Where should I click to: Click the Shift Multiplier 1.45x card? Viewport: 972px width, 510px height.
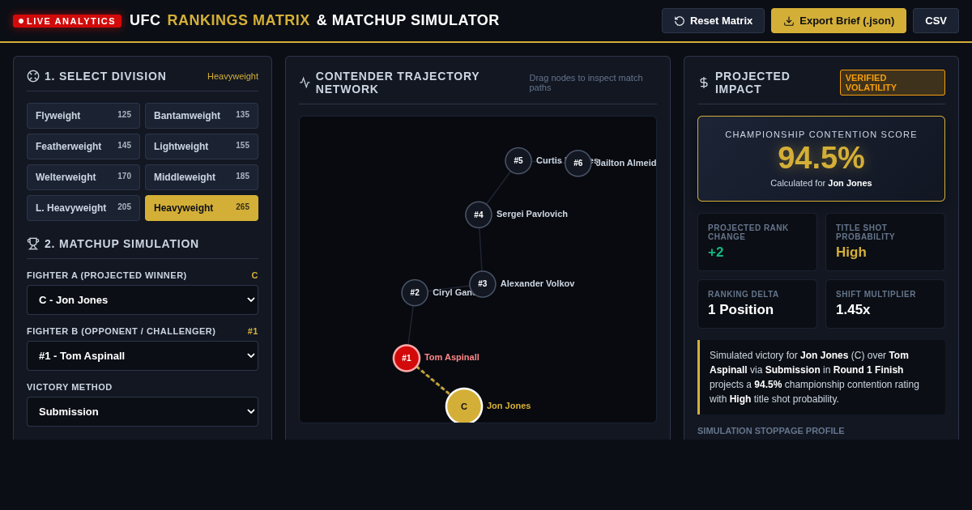885,304
